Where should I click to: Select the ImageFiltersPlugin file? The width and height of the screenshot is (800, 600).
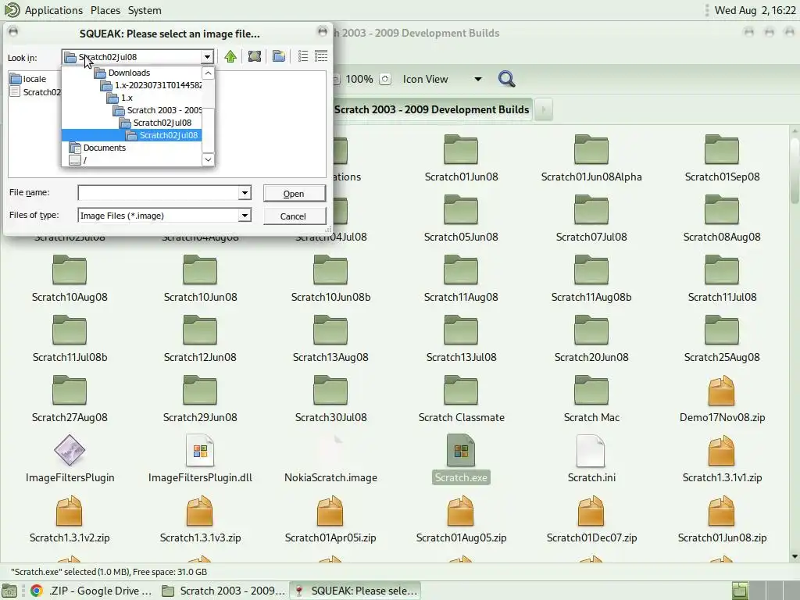[x=70, y=459]
